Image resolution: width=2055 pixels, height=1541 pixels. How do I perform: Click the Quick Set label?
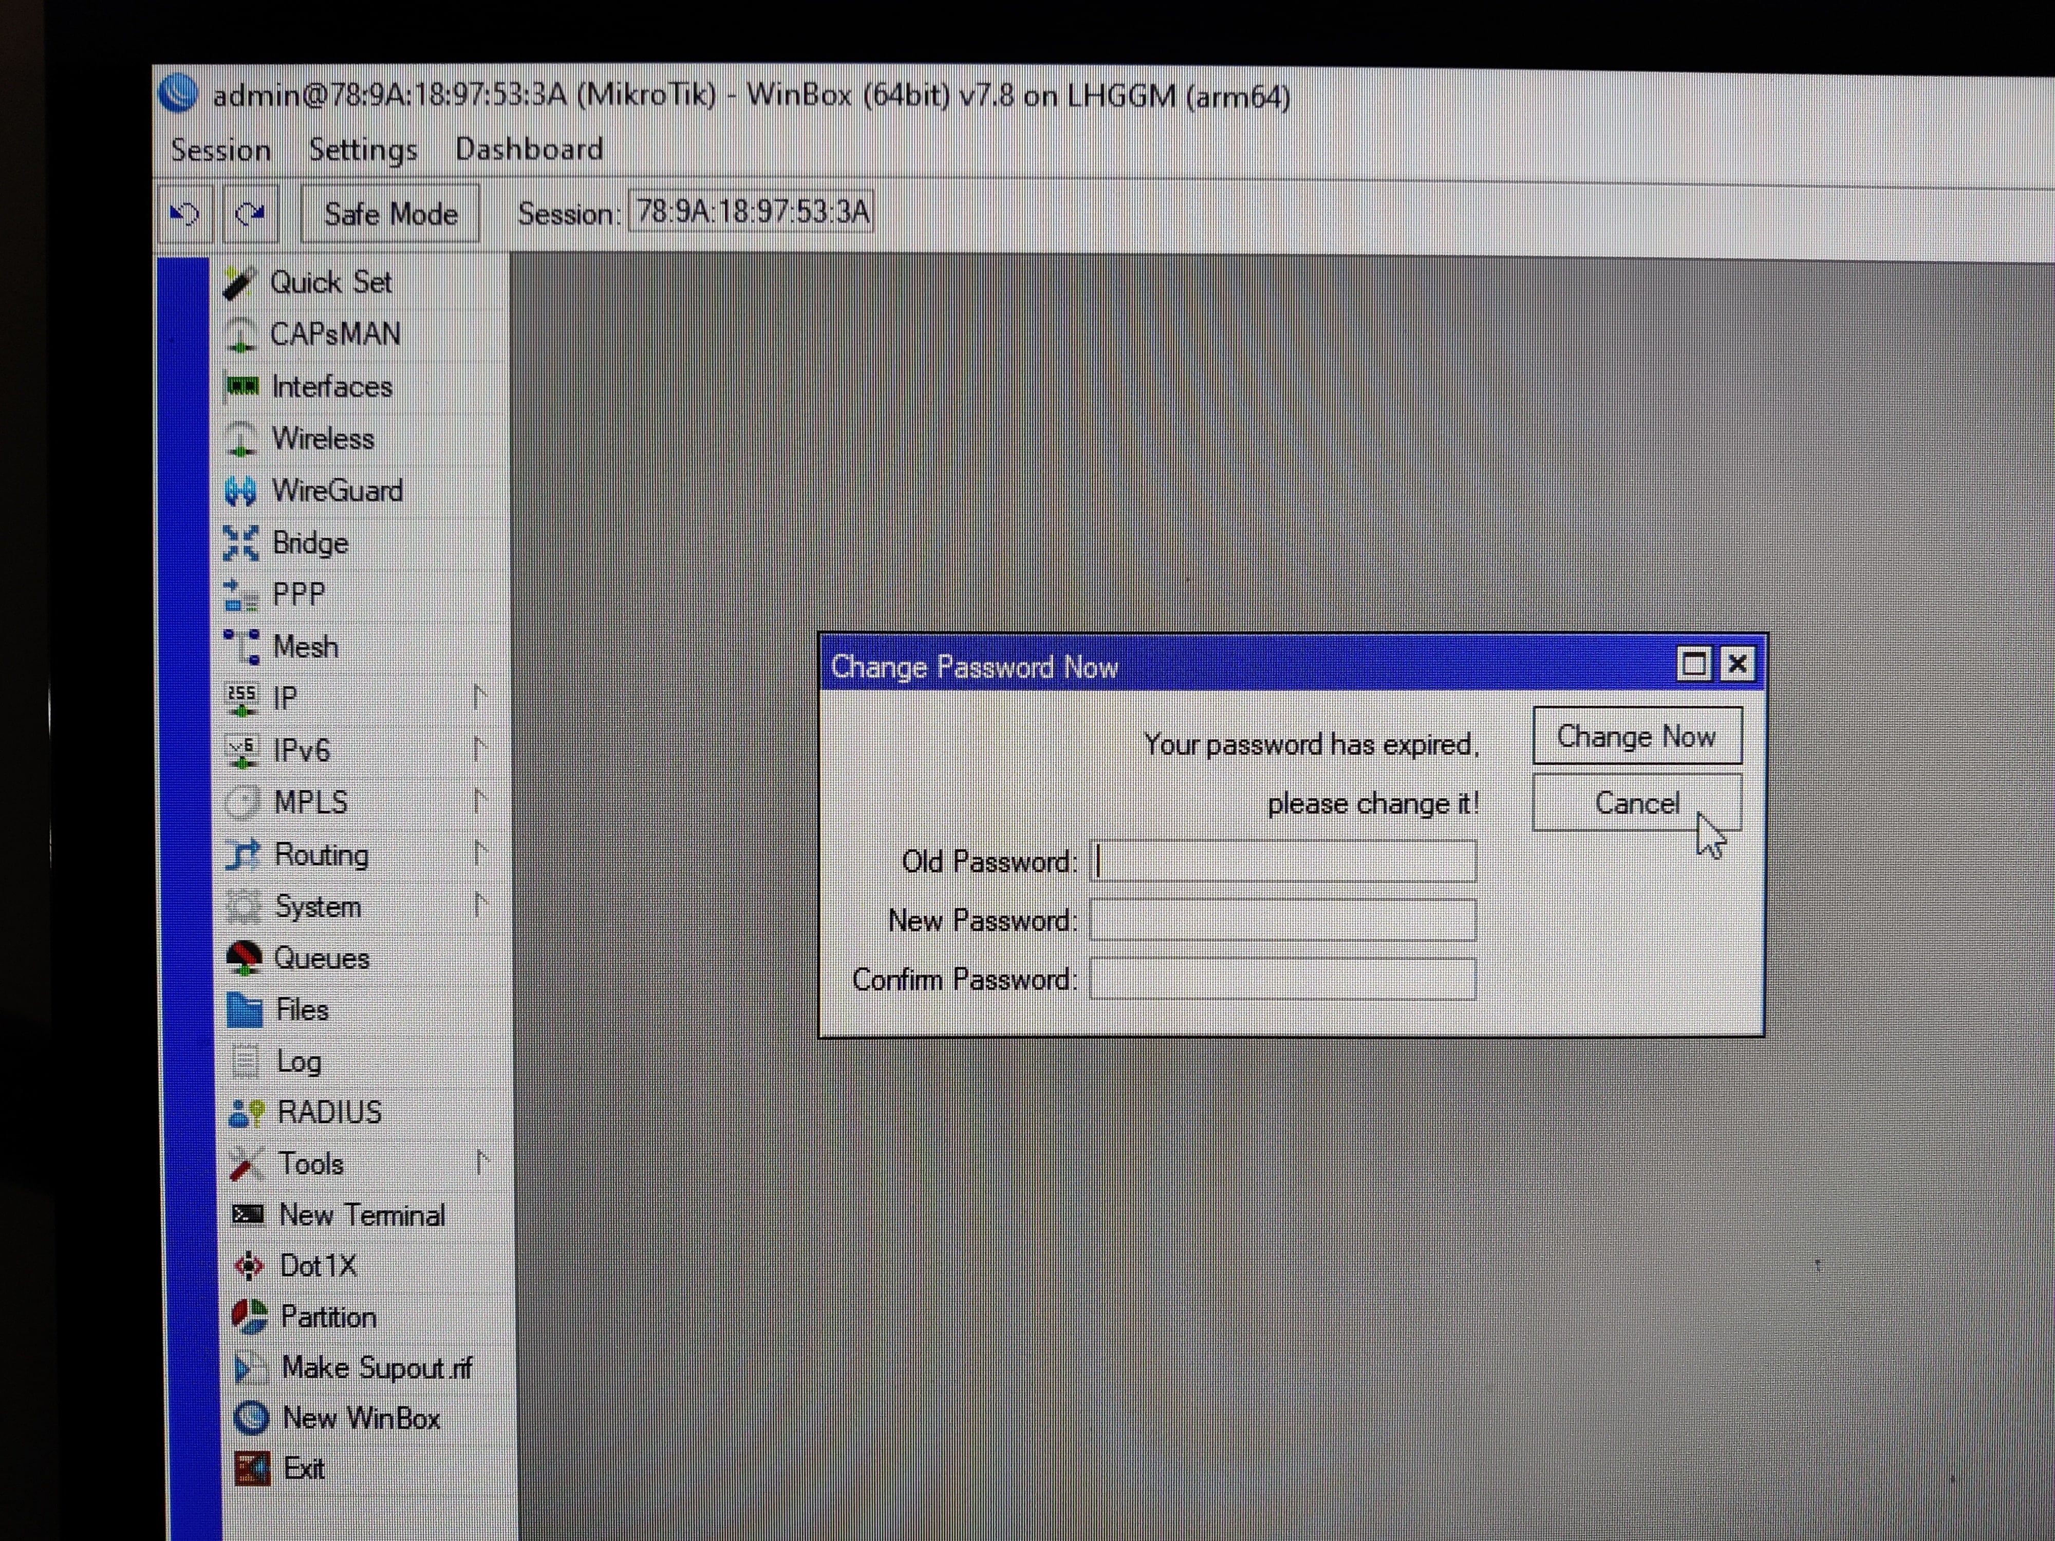point(331,283)
